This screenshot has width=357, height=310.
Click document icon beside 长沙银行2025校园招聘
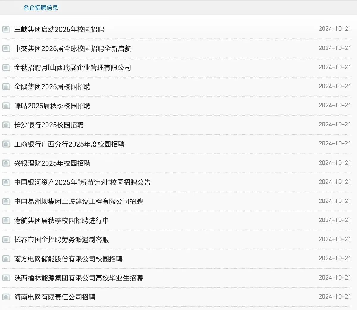(x=6, y=125)
